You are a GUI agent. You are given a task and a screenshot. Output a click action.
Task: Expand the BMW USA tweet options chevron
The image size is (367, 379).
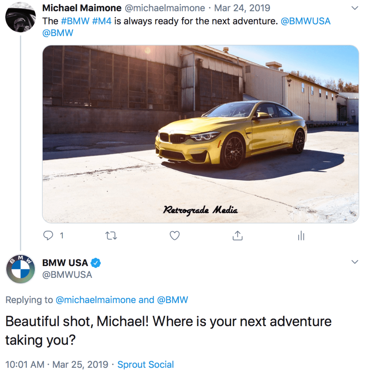355,262
